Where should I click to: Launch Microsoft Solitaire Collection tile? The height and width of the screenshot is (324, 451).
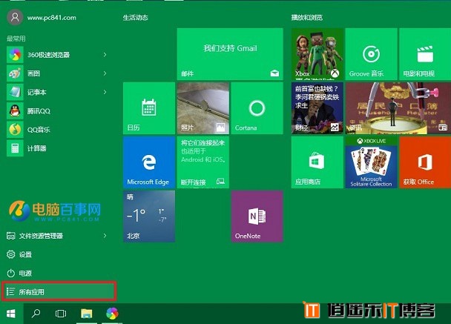click(x=372, y=162)
